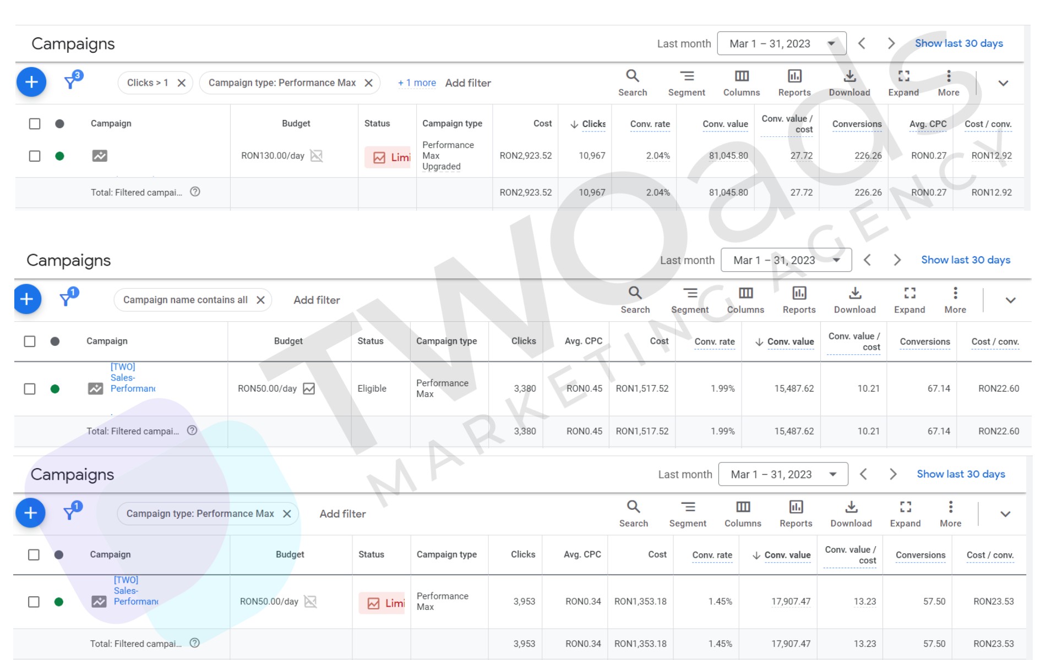Collapse bottom panel toolbar chevron
This screenshot has height=660, width=1046.
pyautogui.click(x=1005, y=514)
